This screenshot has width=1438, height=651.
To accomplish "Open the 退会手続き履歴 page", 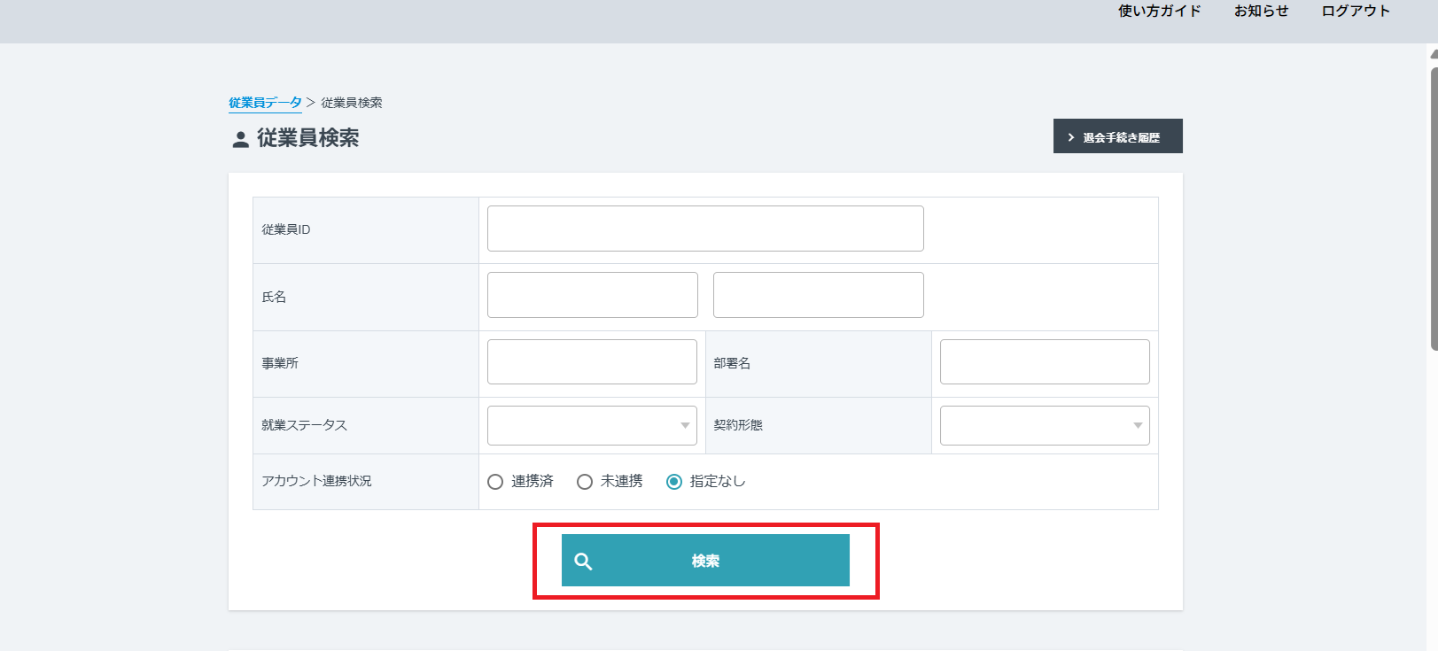I will 1118,136.
